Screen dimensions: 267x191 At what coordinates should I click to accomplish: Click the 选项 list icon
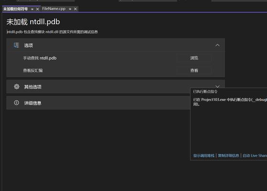(x=16, y=45)
